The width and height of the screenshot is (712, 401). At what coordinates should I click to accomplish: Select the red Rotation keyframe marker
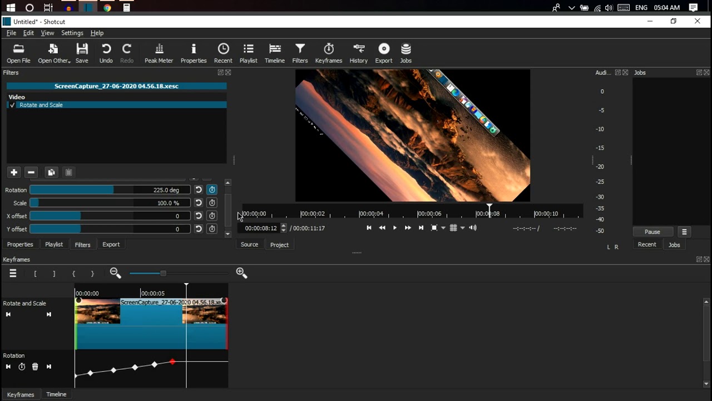pos(172,362)
